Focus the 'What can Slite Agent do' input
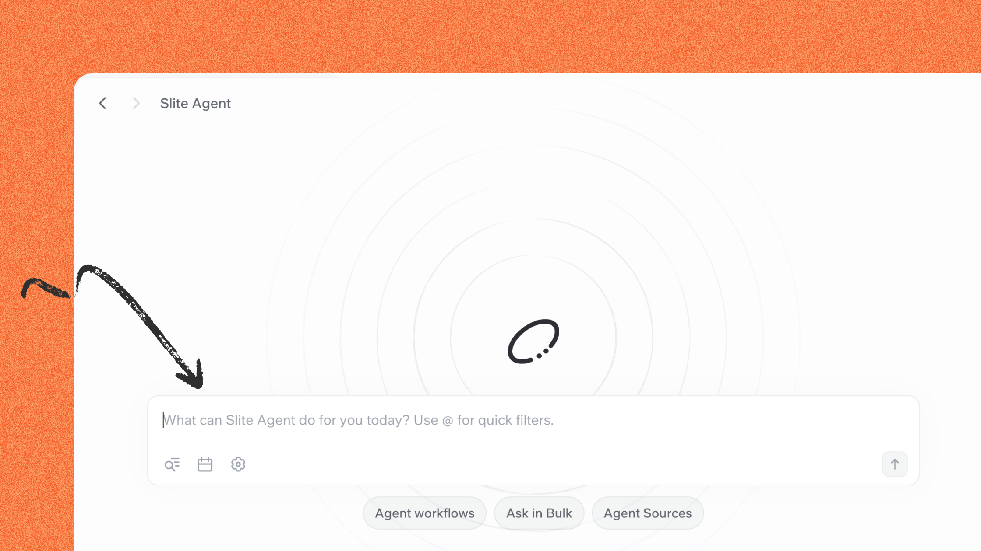This screenshot has height=551, width=981. (533, 420)
